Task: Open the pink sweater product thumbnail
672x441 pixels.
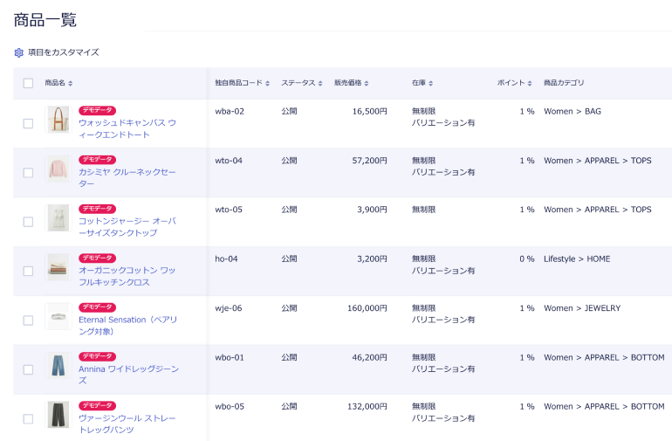Action: click(58, 169)
